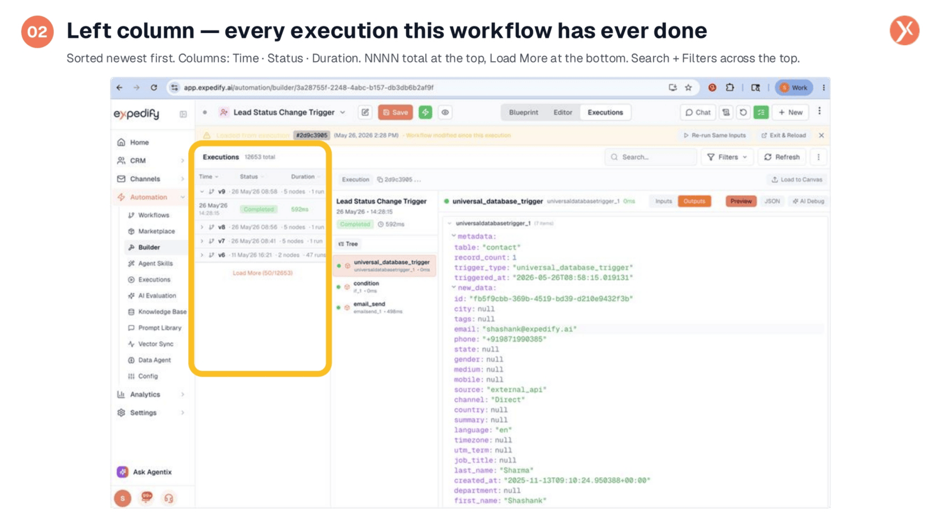Open the browser extensions puzzle icon
This screenshot has width=941, height=529.
(730, 88)
